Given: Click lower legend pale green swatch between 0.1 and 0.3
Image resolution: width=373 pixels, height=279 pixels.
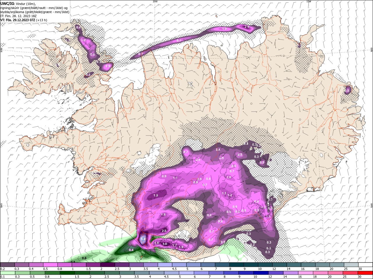Looking at the screenshot, I should 8,273.
